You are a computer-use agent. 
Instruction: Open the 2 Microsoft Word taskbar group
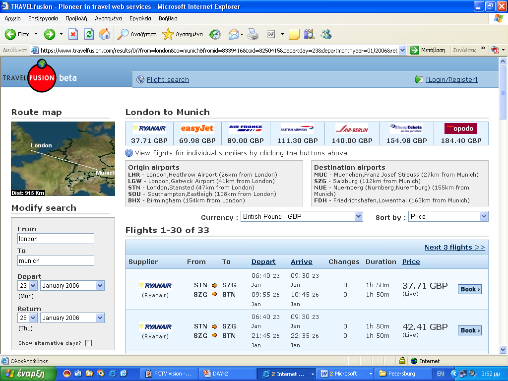(345, 374)
